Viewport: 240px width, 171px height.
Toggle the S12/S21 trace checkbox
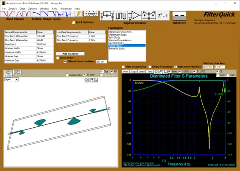click(180, 71)
